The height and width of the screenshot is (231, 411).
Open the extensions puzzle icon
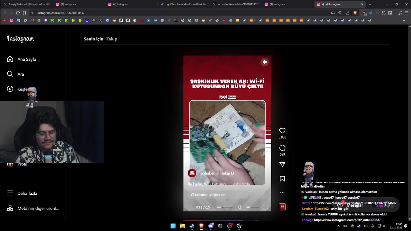(x=383, y=13)
